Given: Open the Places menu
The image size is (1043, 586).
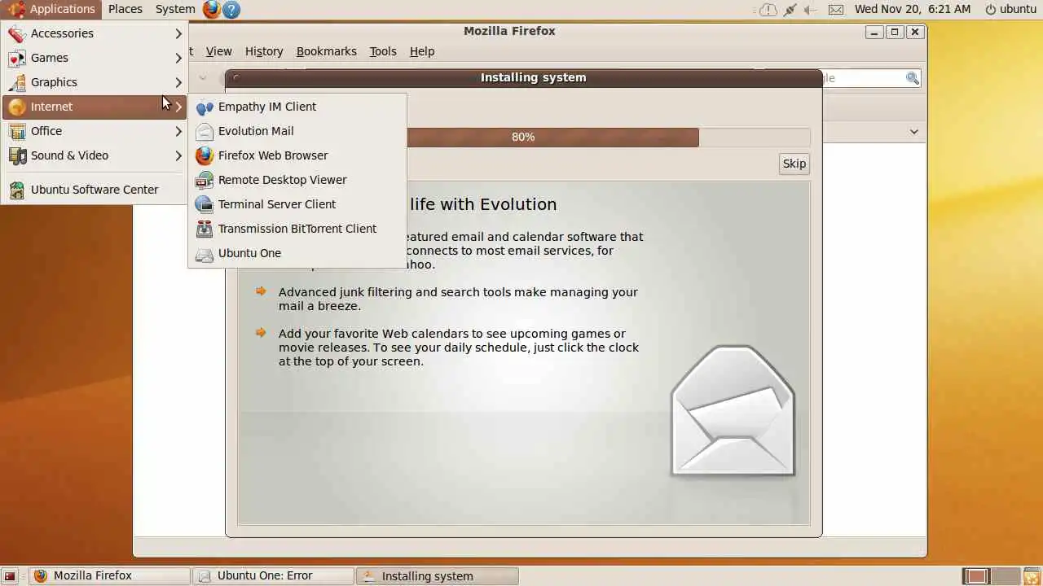Looking at the screenshot, I should [125, 9].
